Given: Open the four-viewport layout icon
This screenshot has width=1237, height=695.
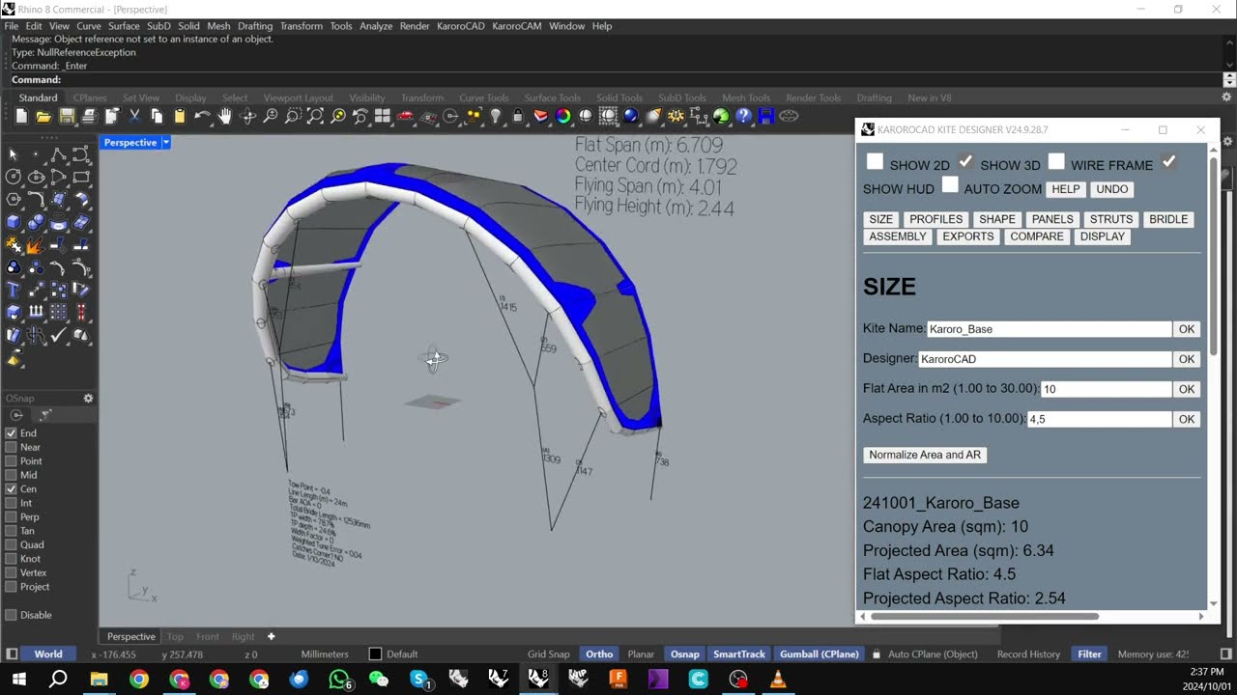Looking at the screenshot, I should click(383, 117).
